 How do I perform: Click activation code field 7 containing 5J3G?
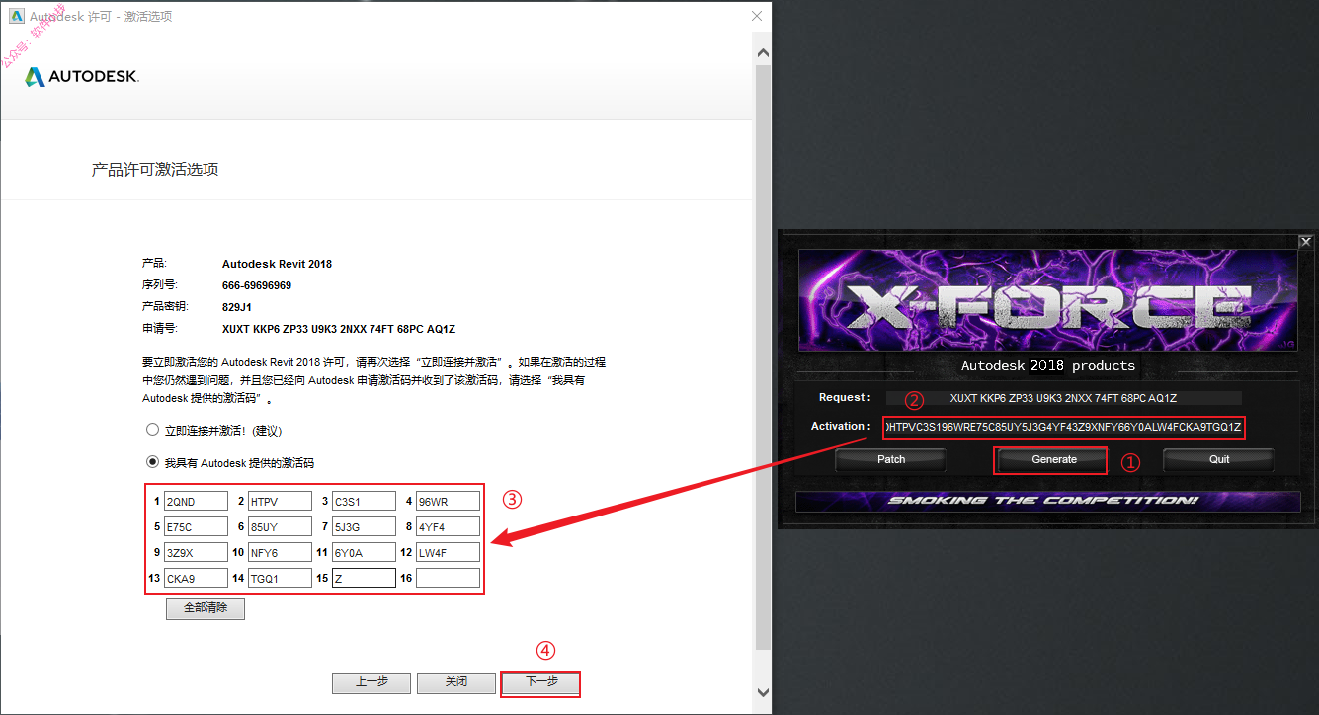[364, 526]
